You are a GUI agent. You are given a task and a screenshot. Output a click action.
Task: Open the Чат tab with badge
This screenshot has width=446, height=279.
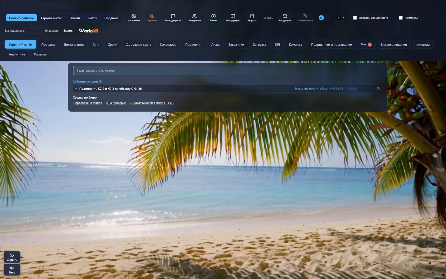pyautogui.click(x=366, y=45)
